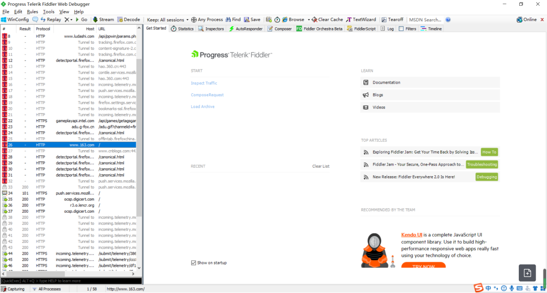Open the Kendo UI link

(x=411, y=235)
